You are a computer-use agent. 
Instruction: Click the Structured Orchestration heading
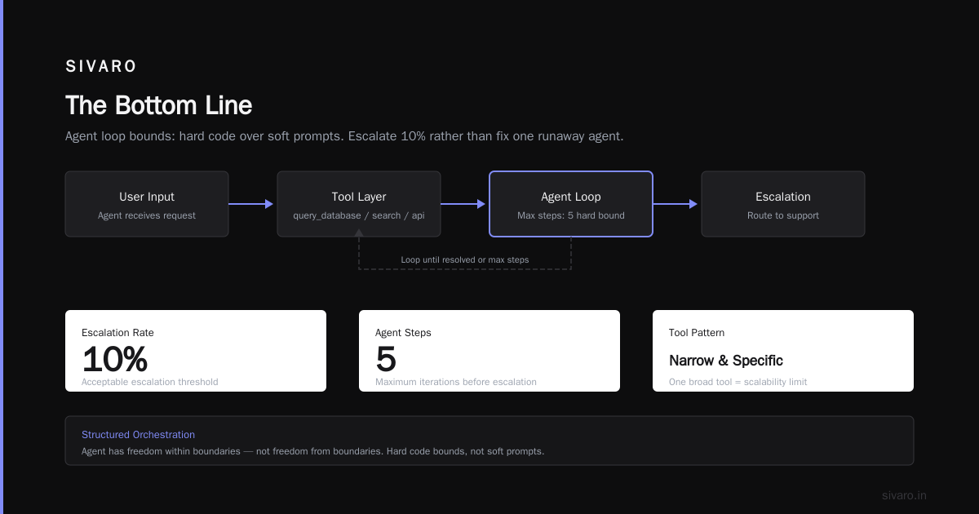[x=138, y=435]
